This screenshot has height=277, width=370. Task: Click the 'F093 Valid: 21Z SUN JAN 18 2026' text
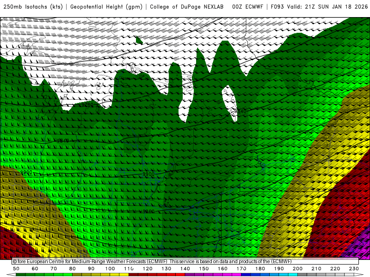click(x=319, y=7)
